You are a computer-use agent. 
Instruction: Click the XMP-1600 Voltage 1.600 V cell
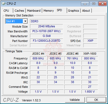[x=90, y=92]
